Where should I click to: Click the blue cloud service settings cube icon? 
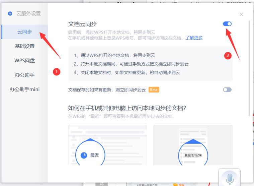click(x=10, y=13)
